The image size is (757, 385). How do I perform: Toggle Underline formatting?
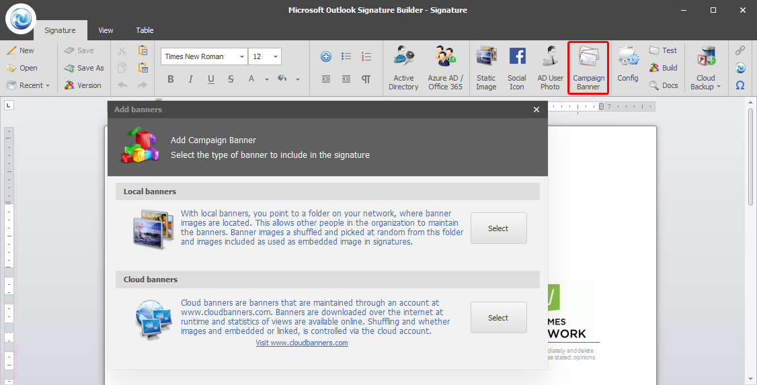tap(211, 79)
